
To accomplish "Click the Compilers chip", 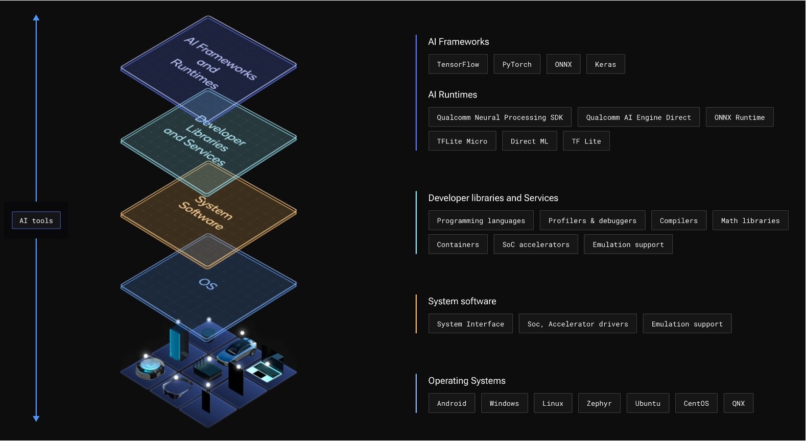I will [x=679, y=220].
